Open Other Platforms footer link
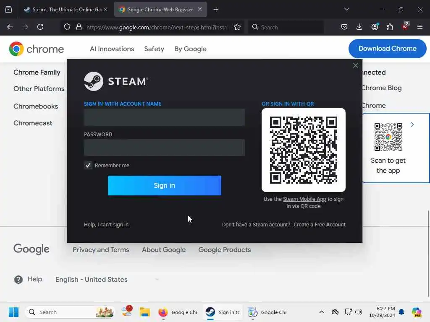 (x=39, y=89)
